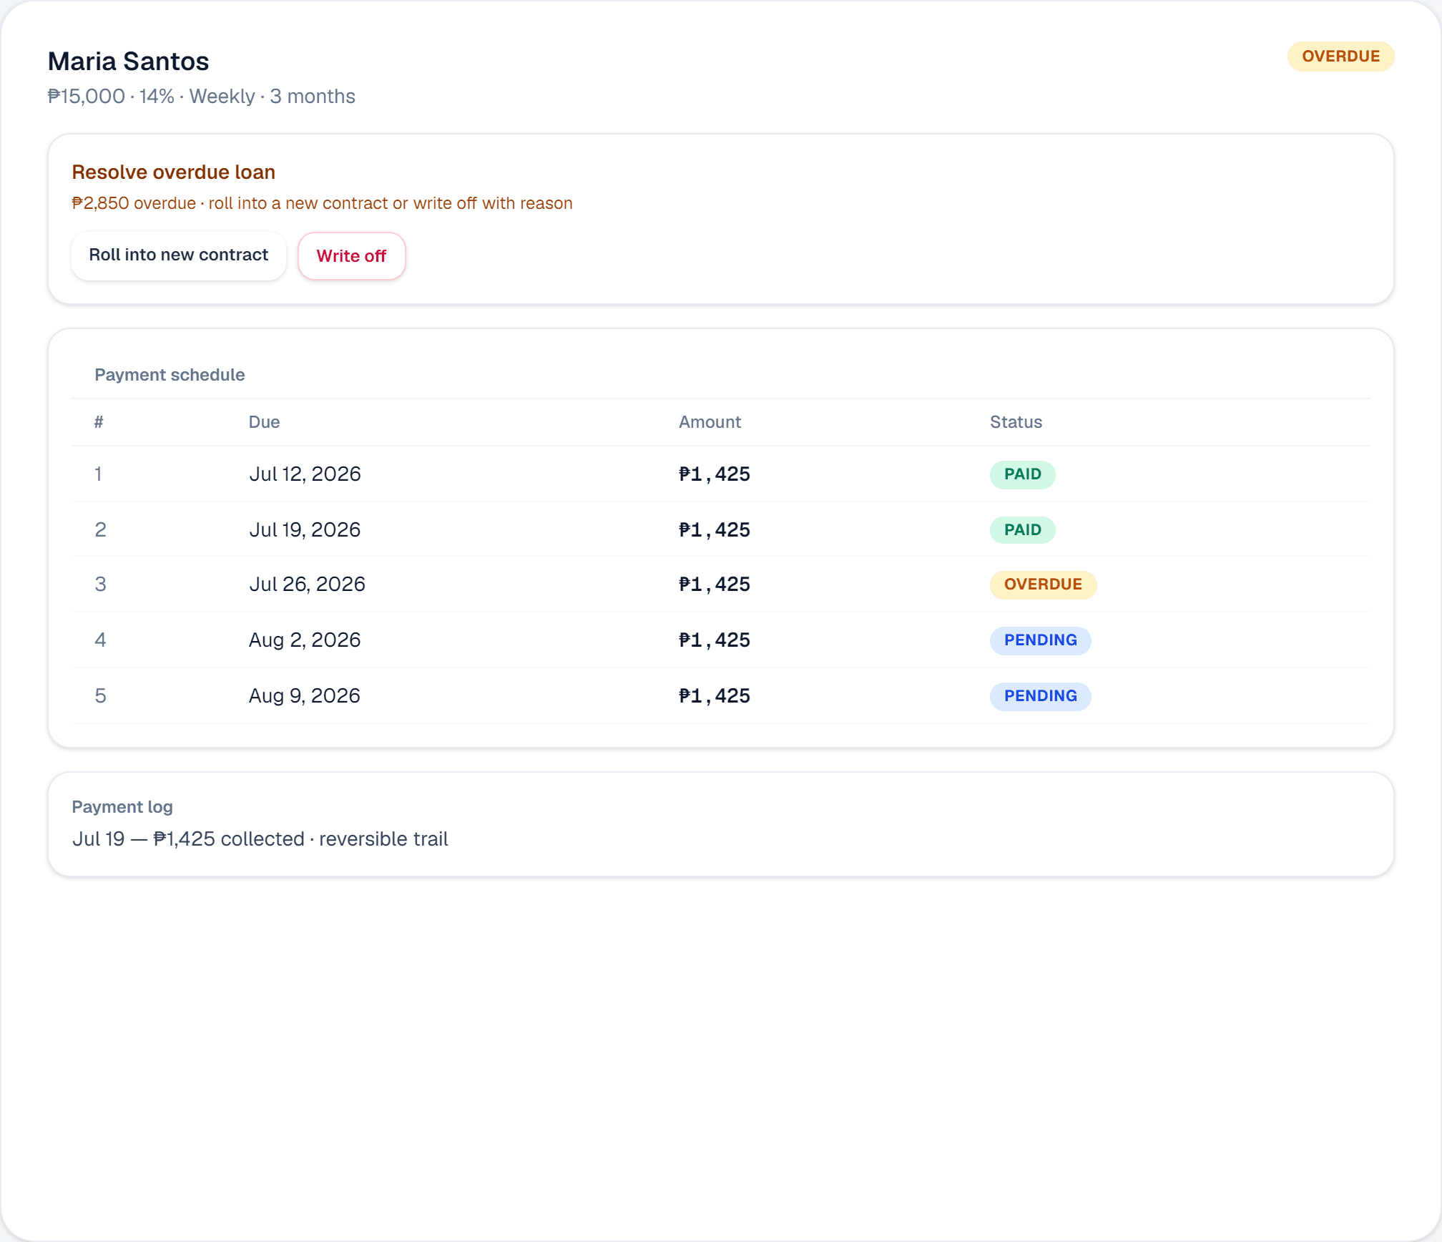
Task: Click the PAID status for Jul 19 payment
Action: (1022, 530)
